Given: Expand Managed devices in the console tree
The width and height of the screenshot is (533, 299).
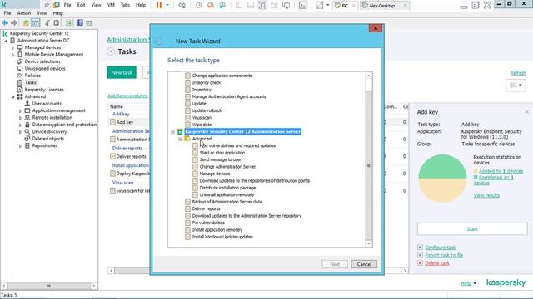Looking at the screenshot, I should point(13,48).
